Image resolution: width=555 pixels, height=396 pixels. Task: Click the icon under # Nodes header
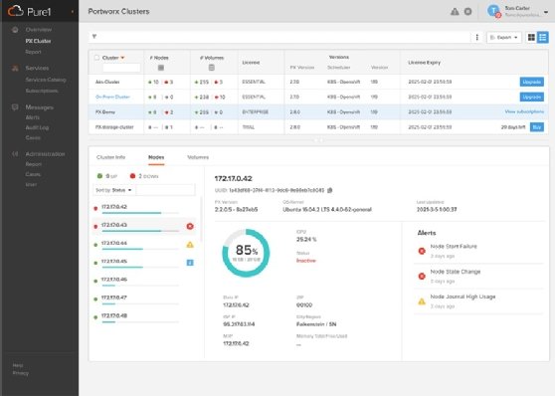(161, 68)
